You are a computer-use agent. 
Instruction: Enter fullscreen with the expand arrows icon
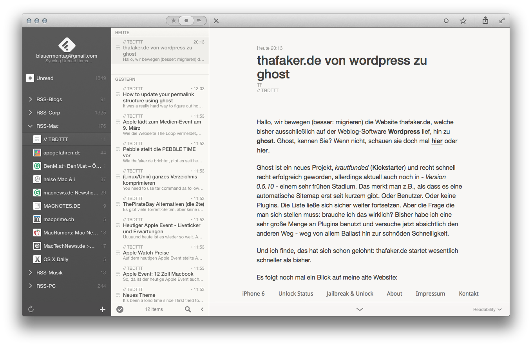pos(502,20)
